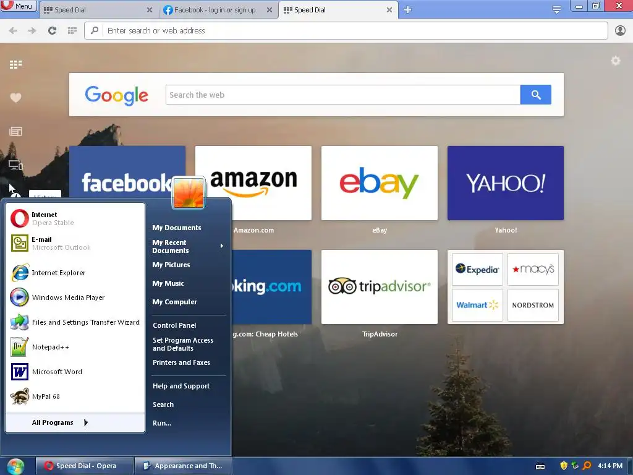The height and width of the screenshot is (475, 633).
Task: Open Control Panel
Action: [189, 325]
